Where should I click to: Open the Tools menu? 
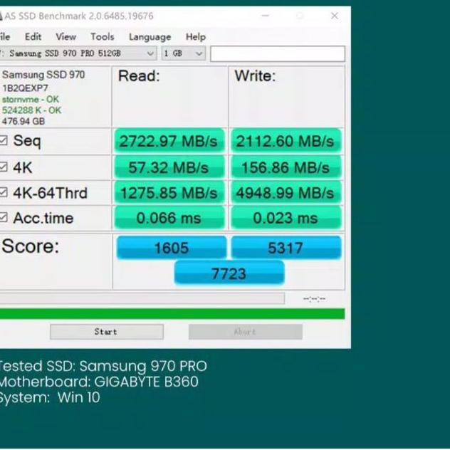coord(102,37)
